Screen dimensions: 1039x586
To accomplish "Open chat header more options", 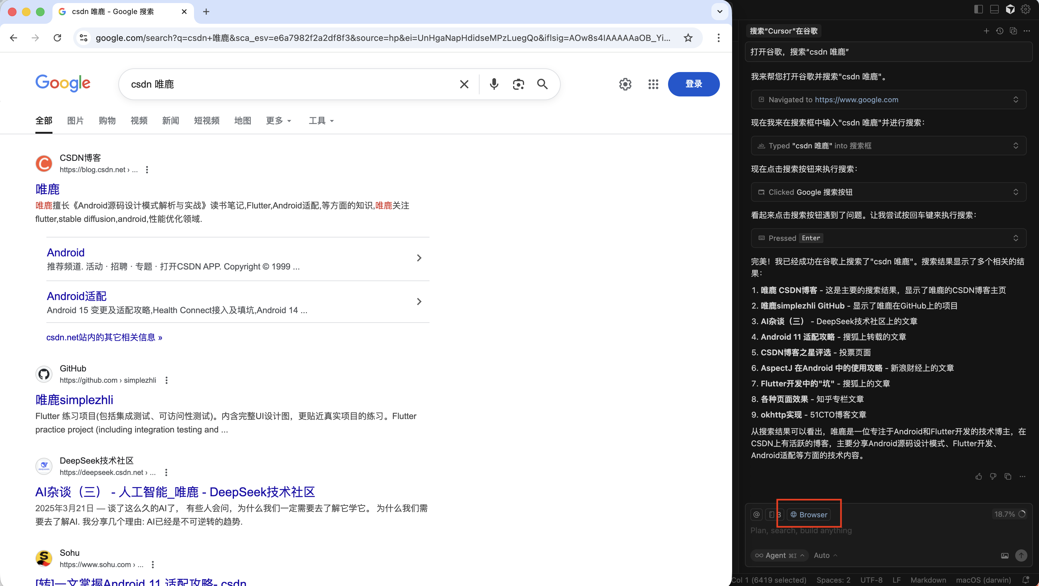I will (x=1026, y=31).
